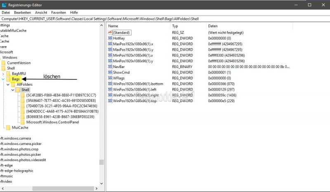Open the Favoriten menu
Viewport: 330px width, 192px height.
click(x=59, y=12)
